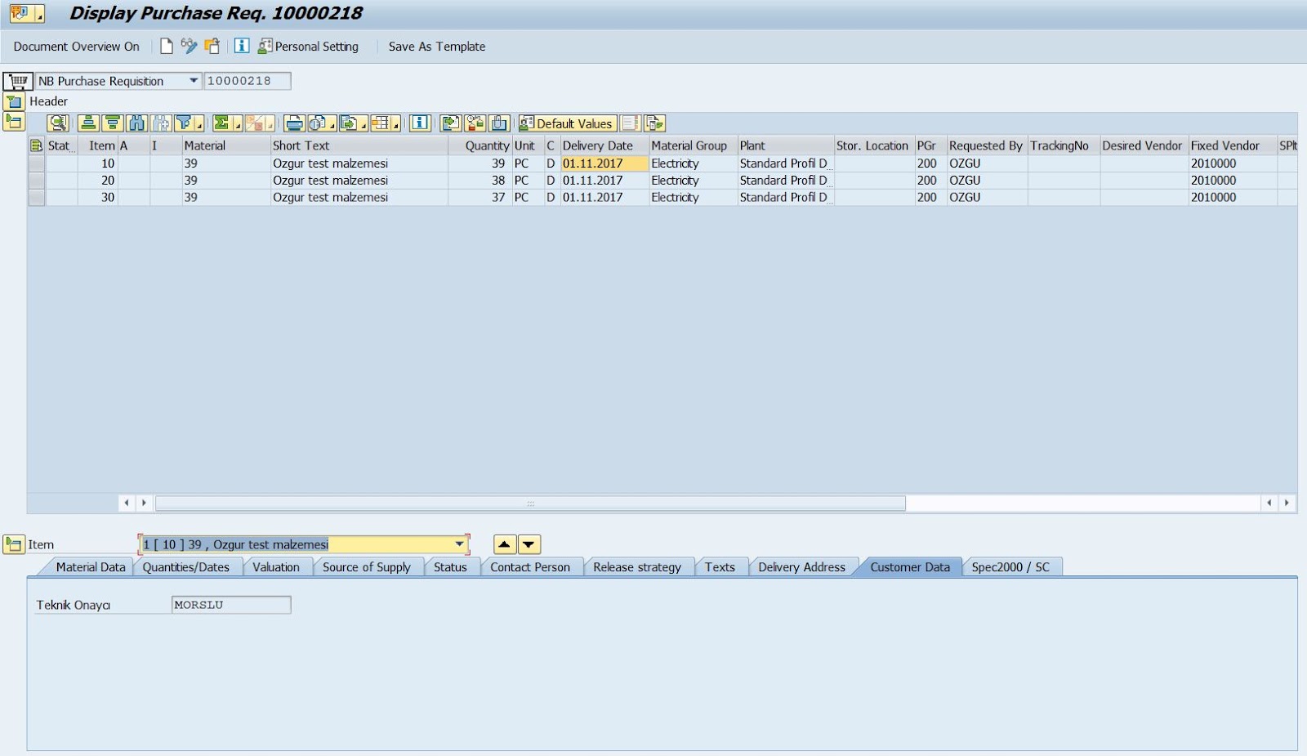Calculate totals with the Sum icon
Screen dimensions: 1307x756
222,123
